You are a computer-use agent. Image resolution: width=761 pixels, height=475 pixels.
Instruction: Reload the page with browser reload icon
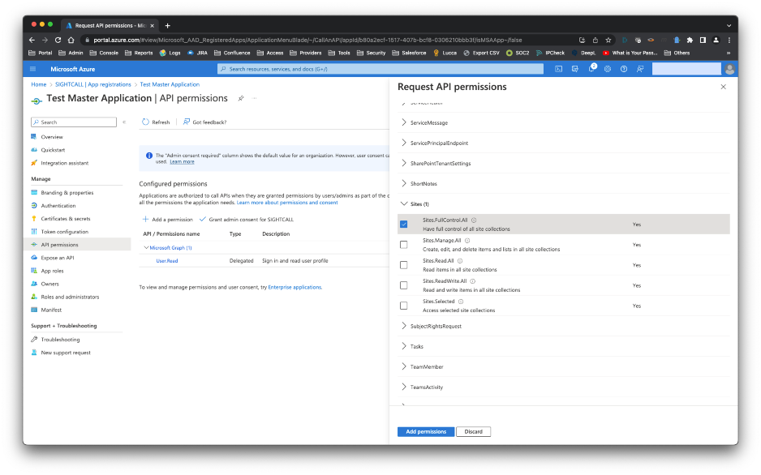pyautogui.click(x=58, y=40)
